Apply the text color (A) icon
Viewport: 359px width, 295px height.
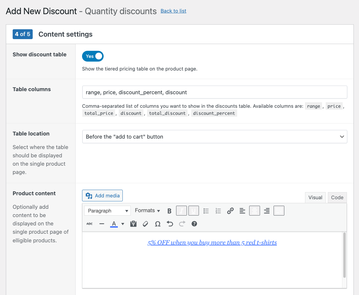[x=114, y=224]
